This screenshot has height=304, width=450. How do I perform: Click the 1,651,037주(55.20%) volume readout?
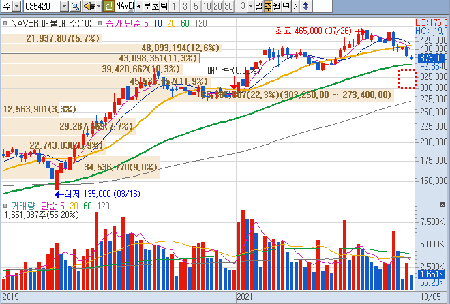[x=42, y=215]
